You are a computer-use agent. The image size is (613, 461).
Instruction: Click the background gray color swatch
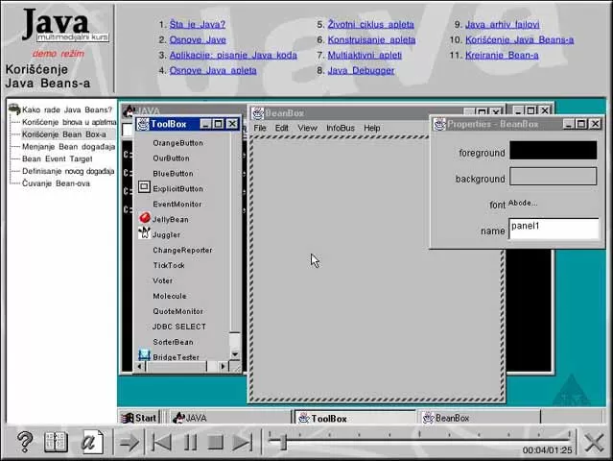pos(554,176)
